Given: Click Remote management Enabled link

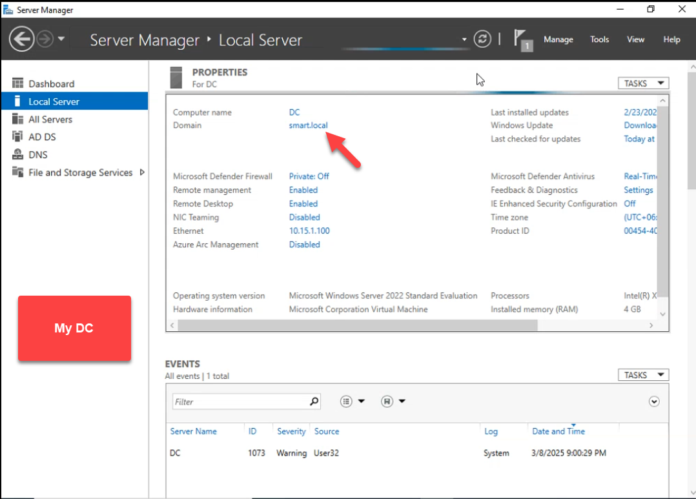Looking at the screenshot, I should point(303,190).
